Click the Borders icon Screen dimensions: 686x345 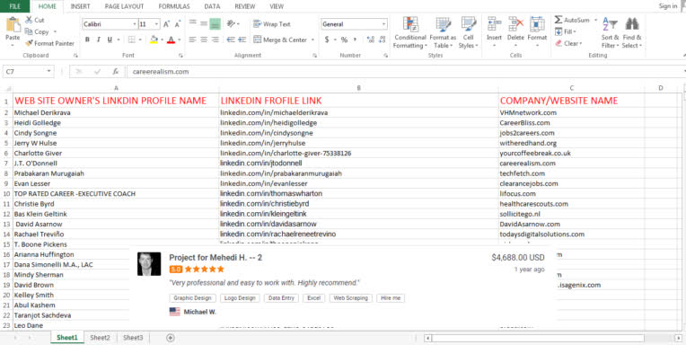click(131, 40)
